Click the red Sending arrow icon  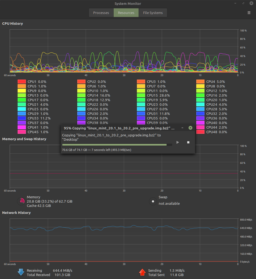point(142,272)
